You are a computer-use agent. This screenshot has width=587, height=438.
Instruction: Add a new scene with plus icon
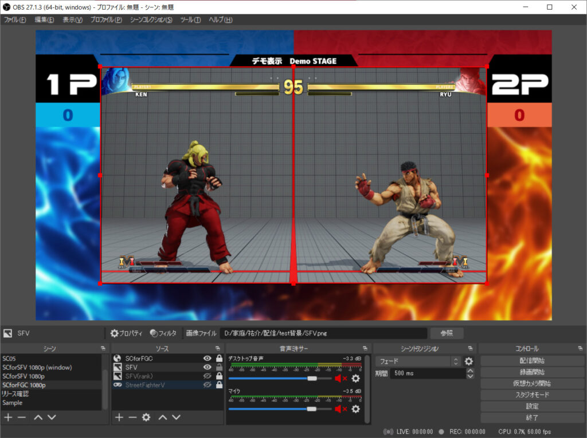tap(8, 417)
